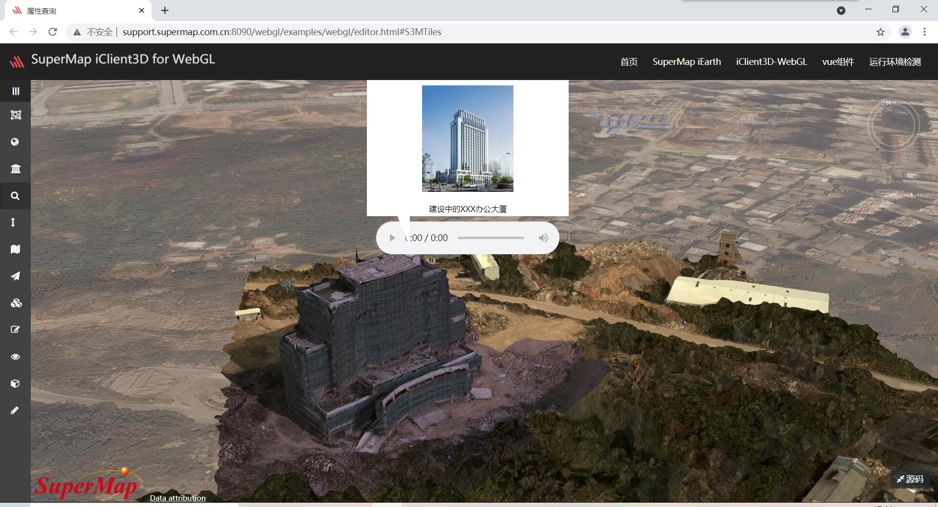Open the stacked cubes icon in sidebar
Image resolution: width=938 pixels, height=507 pixels.
(16, 303)
